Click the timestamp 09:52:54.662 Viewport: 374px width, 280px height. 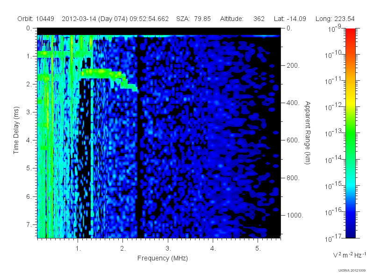149,19
